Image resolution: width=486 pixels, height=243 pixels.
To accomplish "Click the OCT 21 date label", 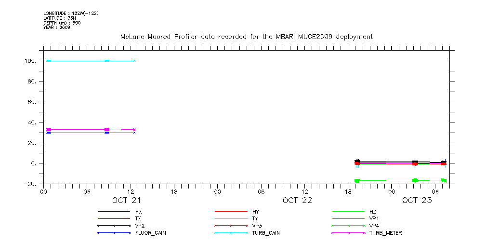I will tap(127, 201).
